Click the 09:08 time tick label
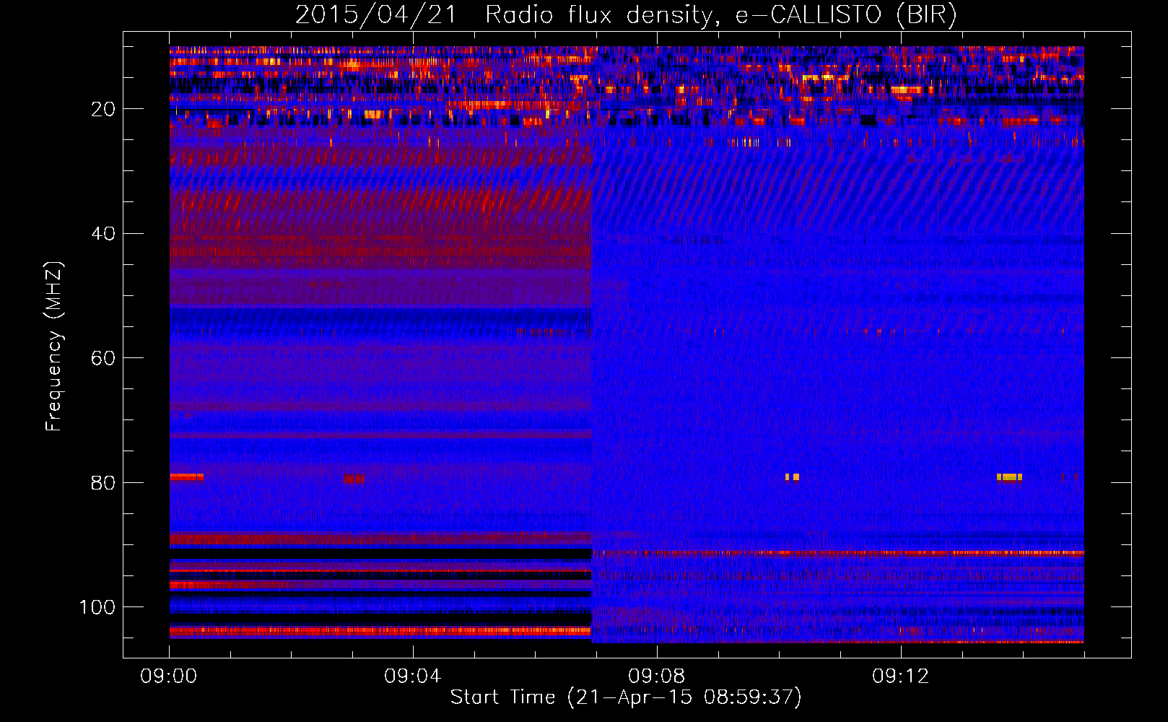 point(657,677)
